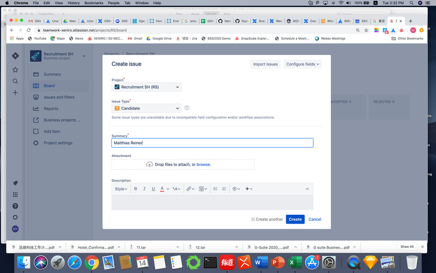Toggle italic formatting in Description editor
436x273 pixels.
pos(144,189)
